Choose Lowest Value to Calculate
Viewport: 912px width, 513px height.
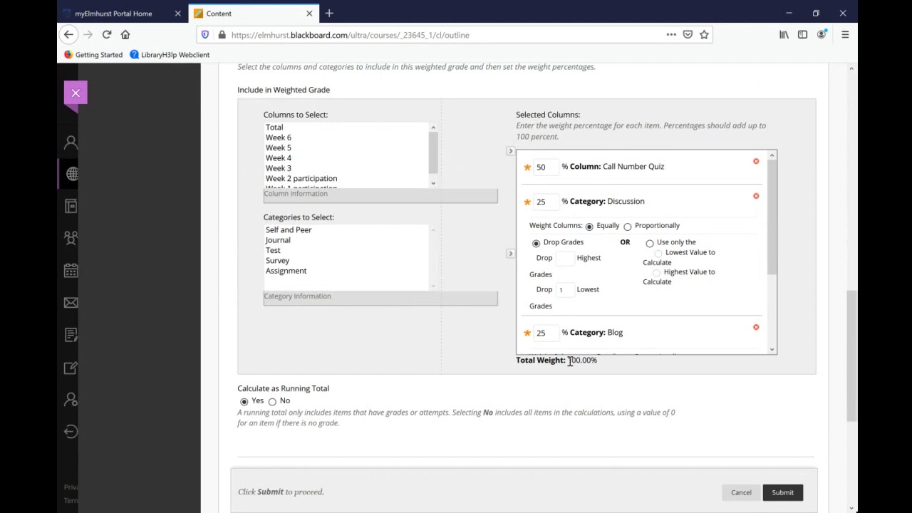click(658, 253)
